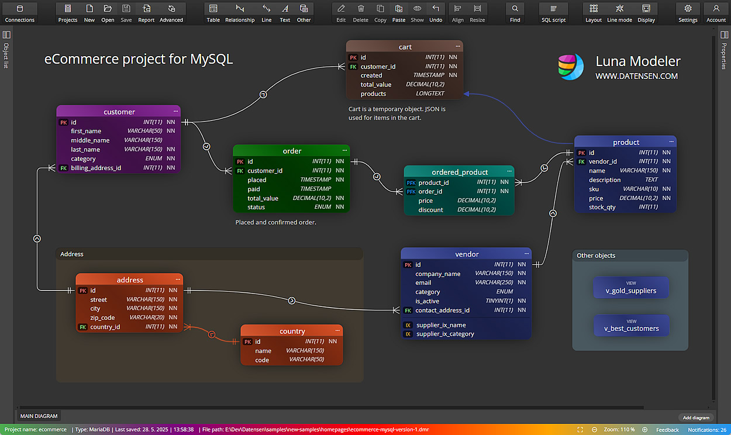Image resolution: width=731 pixels, height=435 pixels.
Task: Select supplier_ix_name index in vendor
Action: pyautogui.click(x=466, y=325)
